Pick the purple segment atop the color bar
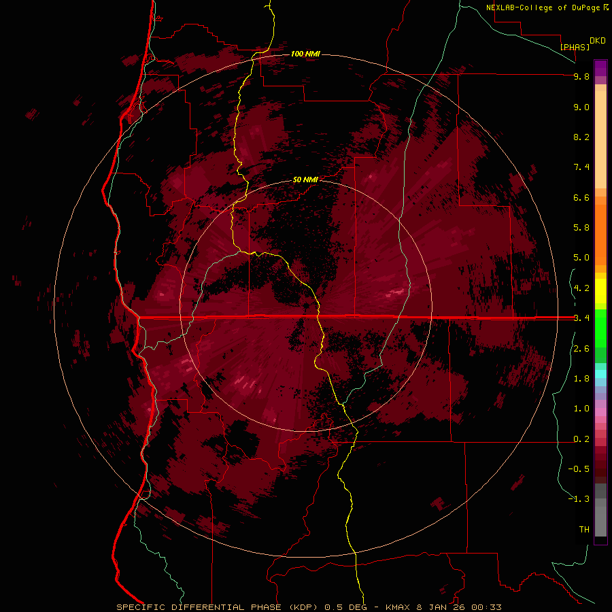Image resolution: width=612 pixels, height=612 pixels. (x=600, y=68)
